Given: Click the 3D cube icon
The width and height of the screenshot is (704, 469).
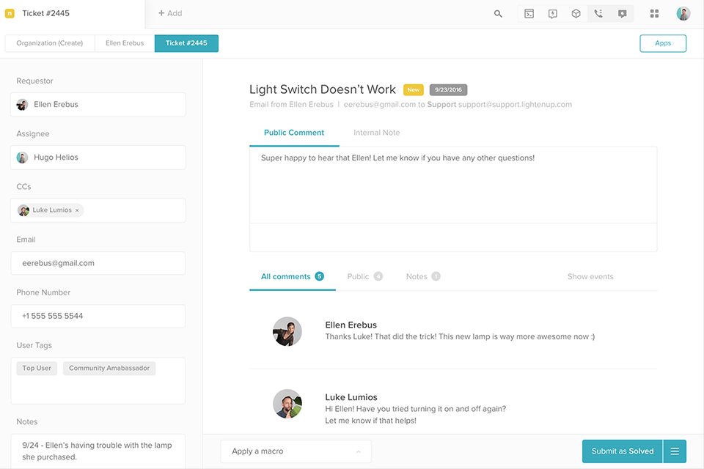Looking at the screenshot, I should coord(576,14).
